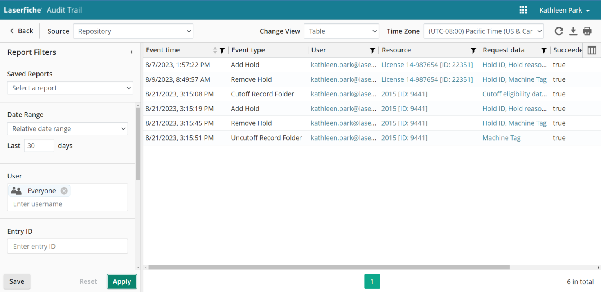Print the audit report
Screen dimensions: 601x292
coord(587,31)
